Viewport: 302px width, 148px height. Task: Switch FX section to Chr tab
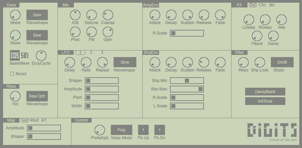coord(263,5)
